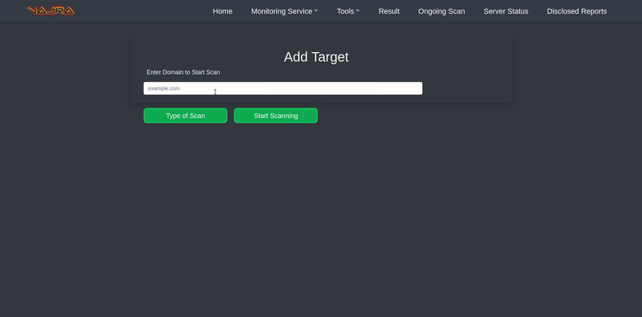Expand the Monitoring Service dropdown menu

pyautogui.click(x=284, y=11)
